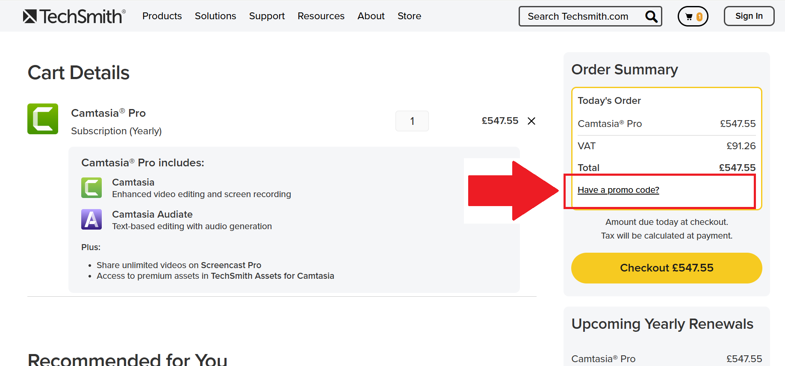This screenshot has height=366, width=785.
Task: Click the TechSmith logo
Action: pos(74,16)
